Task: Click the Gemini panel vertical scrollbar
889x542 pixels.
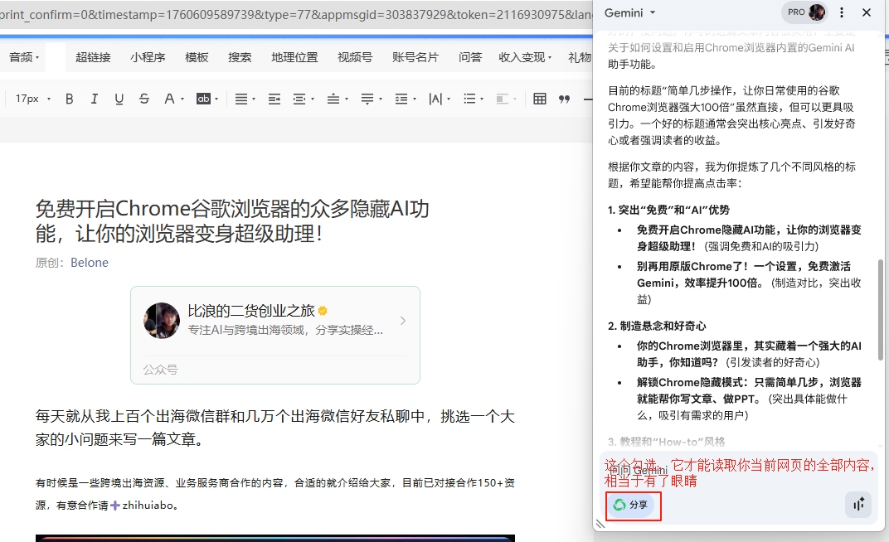Action: click(x=880, y=309)
